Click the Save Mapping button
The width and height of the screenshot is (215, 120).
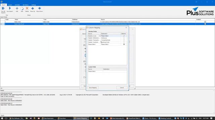coord(93,88)
